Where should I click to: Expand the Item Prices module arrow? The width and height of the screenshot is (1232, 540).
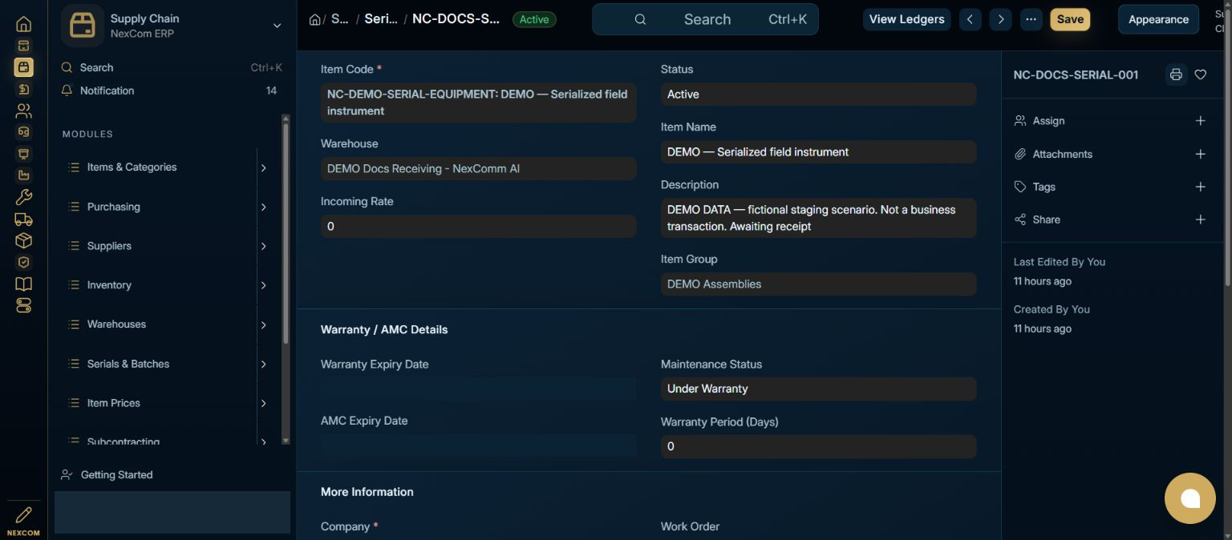[x=263, y=403]
